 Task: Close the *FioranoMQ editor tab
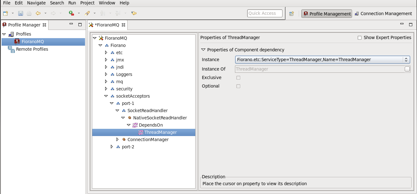123,25
